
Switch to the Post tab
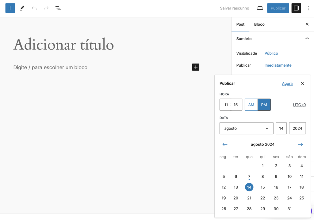click(x=240, y=24)
